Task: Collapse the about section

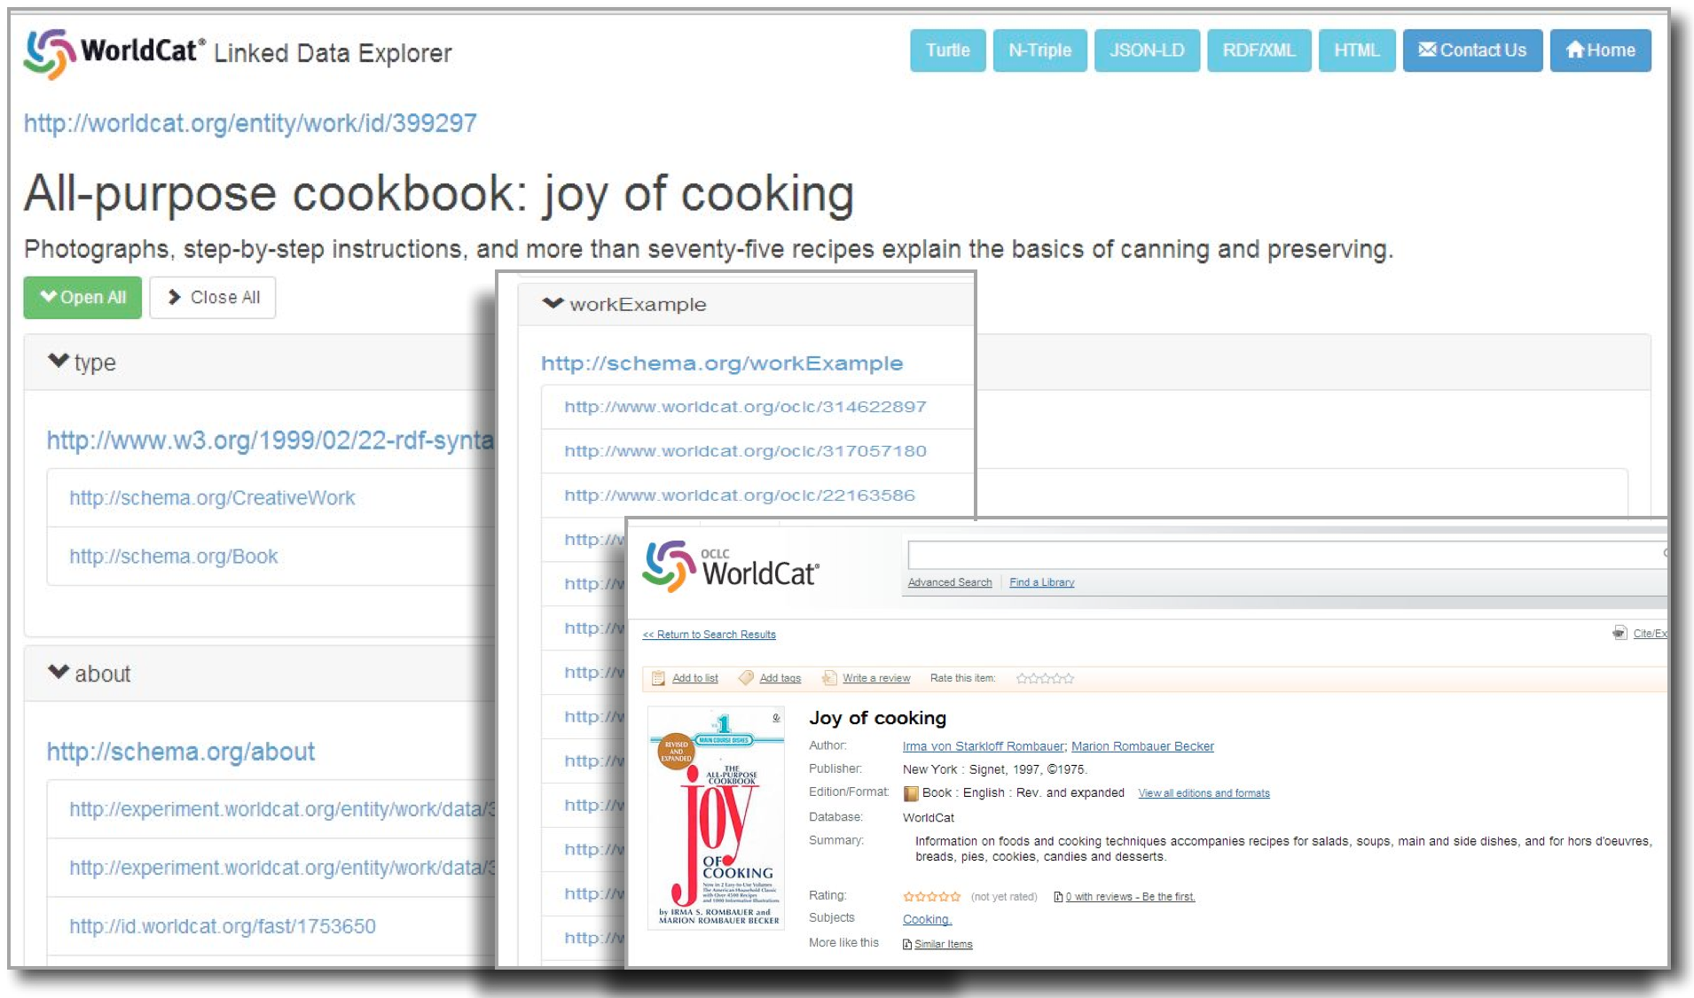Action: (x=59, y=673)
